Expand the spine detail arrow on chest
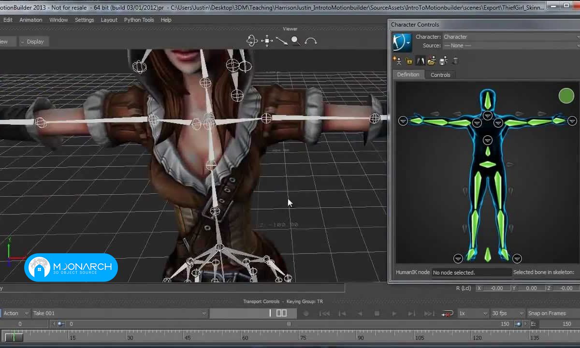 point(488,140)
